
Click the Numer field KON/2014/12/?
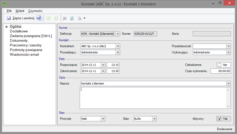click(145, 34)
